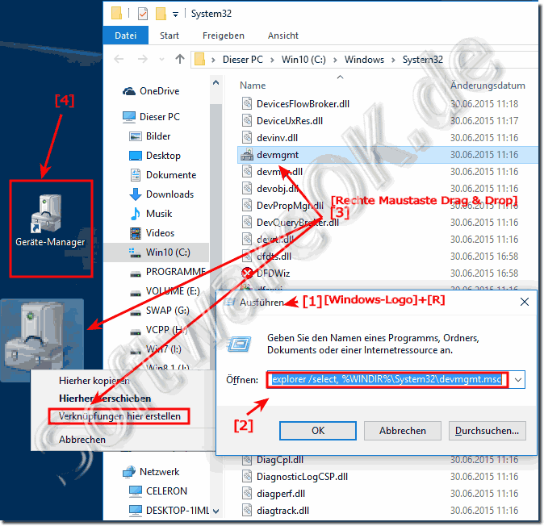
Task: Select the diagtrack.dll file icon
Action: click(x=247, y=511)
